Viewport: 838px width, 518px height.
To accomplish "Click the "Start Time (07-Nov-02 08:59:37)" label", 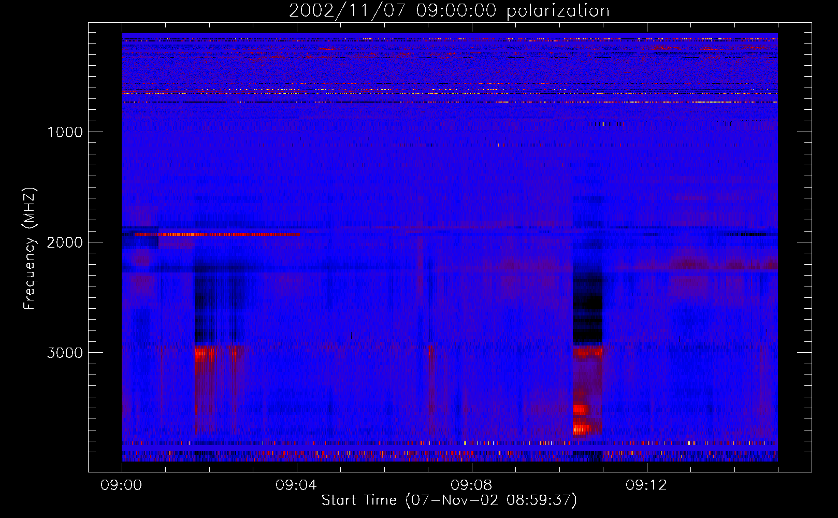I will pos(449,500).
